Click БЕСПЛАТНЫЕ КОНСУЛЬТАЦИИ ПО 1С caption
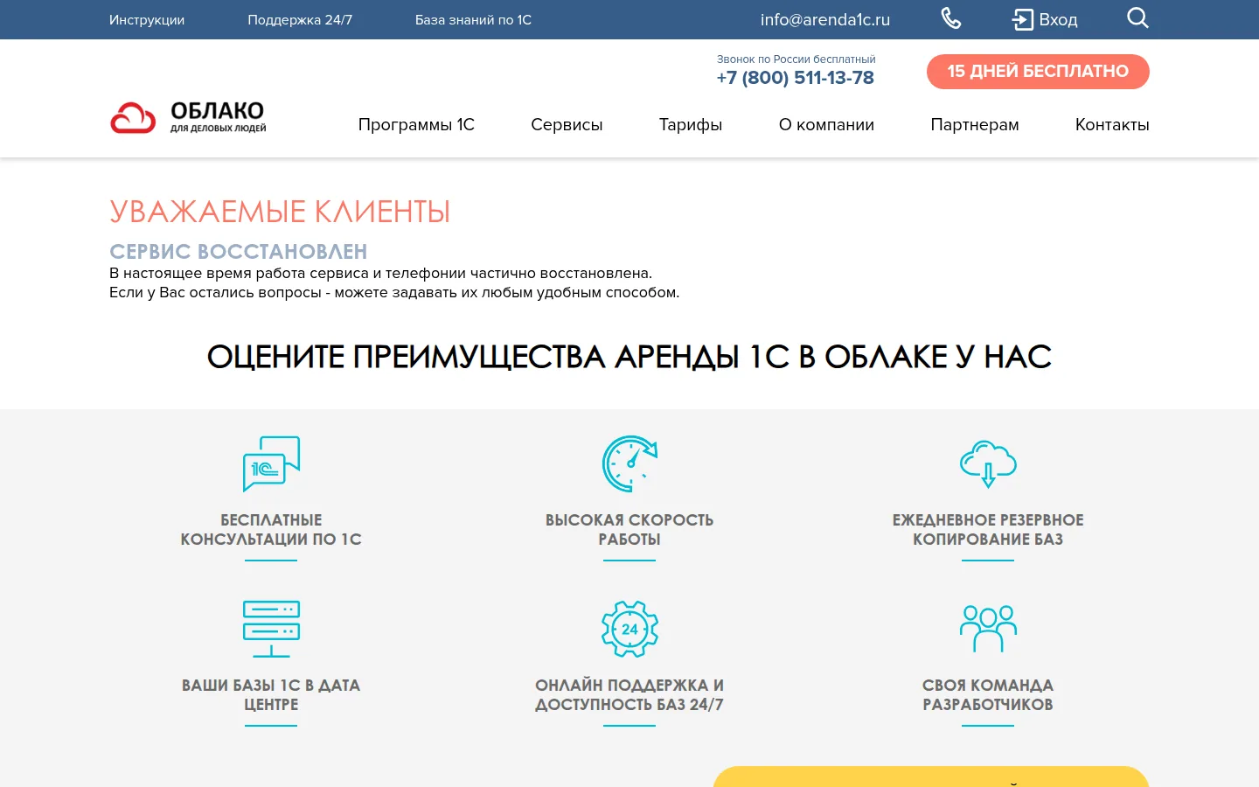 pos(271,529)
